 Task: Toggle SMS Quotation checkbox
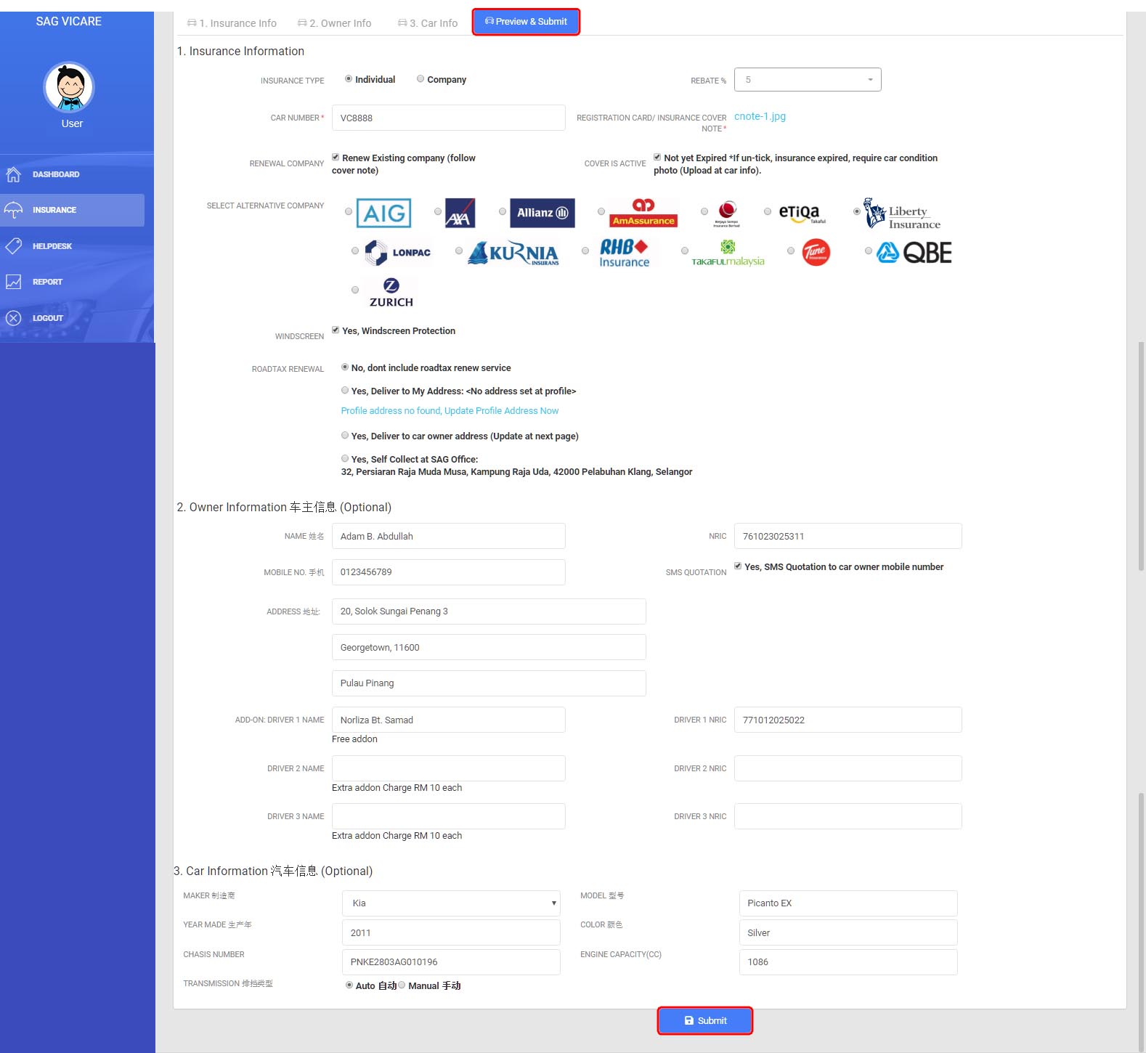738,566
